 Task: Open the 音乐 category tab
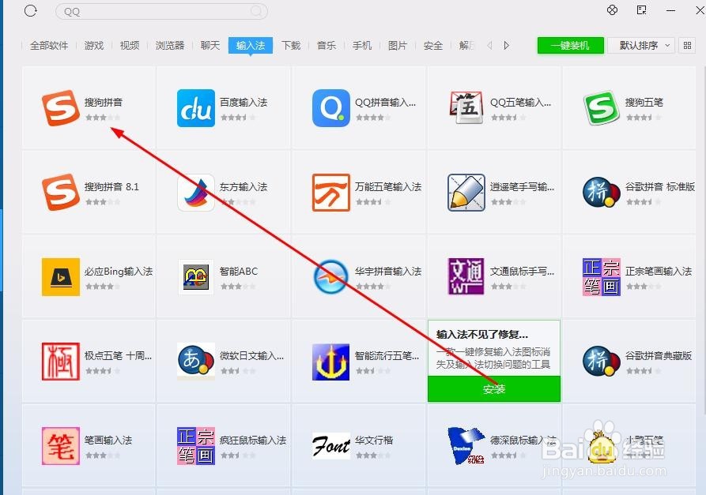[x=327, y=46]
